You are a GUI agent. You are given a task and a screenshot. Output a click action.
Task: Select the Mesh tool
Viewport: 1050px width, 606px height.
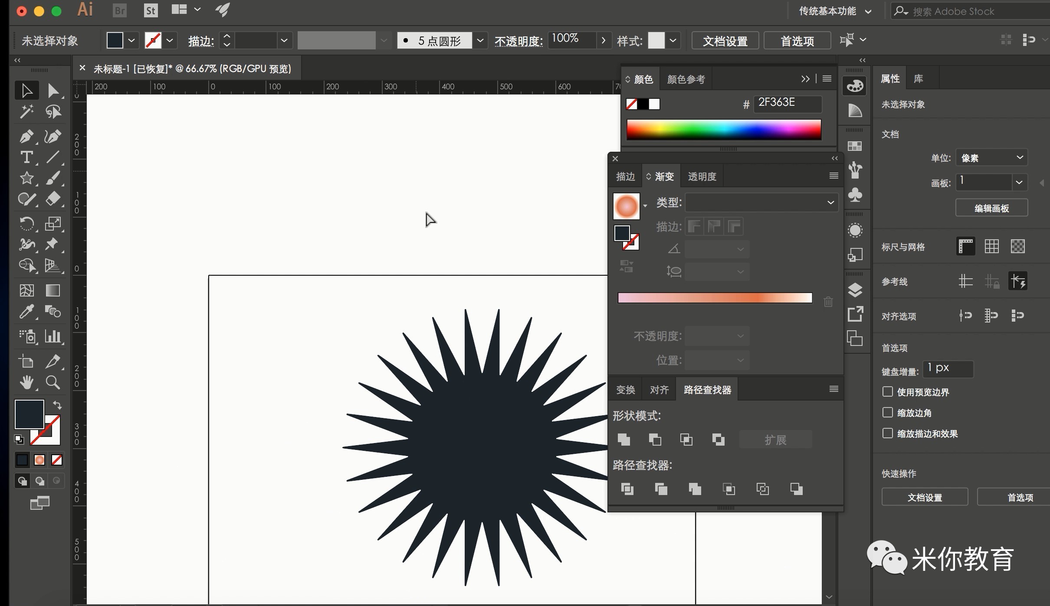tap(26, 290)
